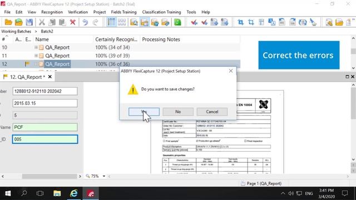The height and width of the screenshot is (200, 356).
Task: Click the green recycle arrows toolbar icon
Action: coord(177,22)
